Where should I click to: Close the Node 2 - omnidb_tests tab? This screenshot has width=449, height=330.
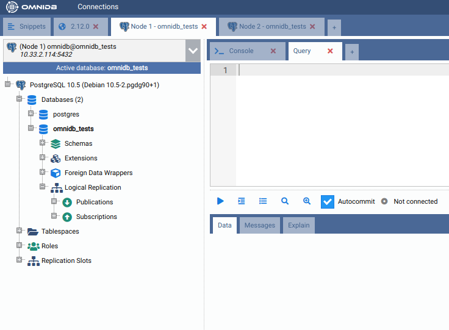(x=312, y=27)
